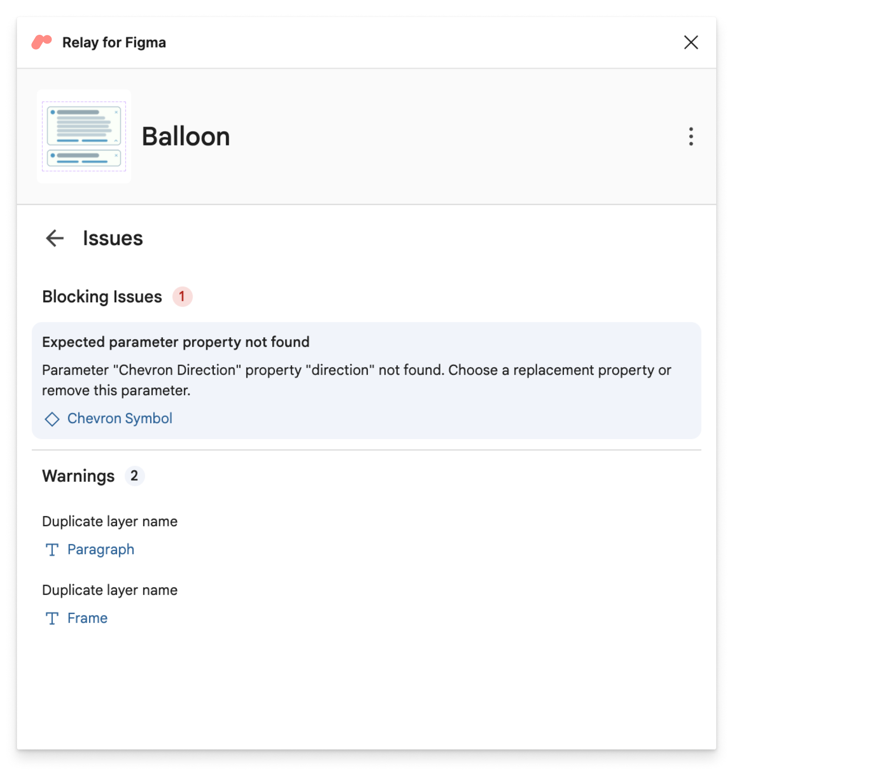The height and width of the screenshot is (775, 869).
Task: Click the Balloon component thumbnail
Action: (x=84, y=137)
